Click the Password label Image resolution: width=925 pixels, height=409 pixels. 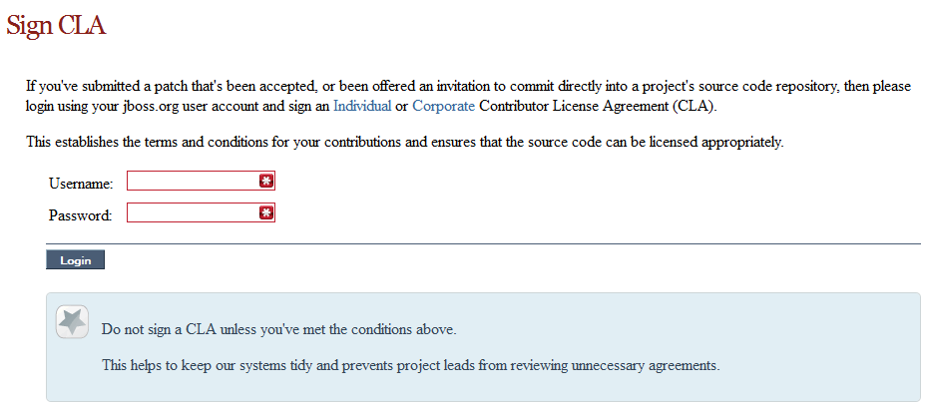coord(80,215)
